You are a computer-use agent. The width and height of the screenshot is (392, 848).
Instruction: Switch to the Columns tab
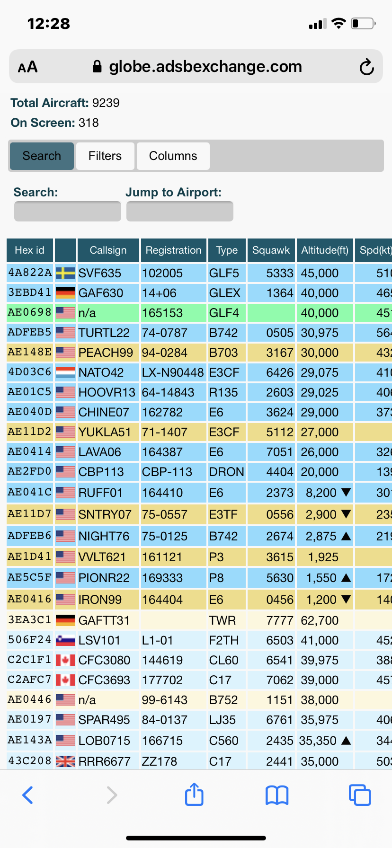(173, 156)
